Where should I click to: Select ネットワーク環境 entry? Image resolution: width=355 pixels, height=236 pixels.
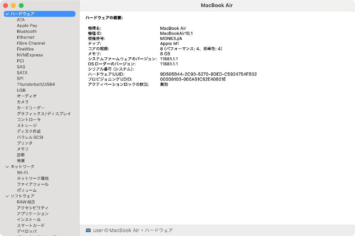[33, 178]
